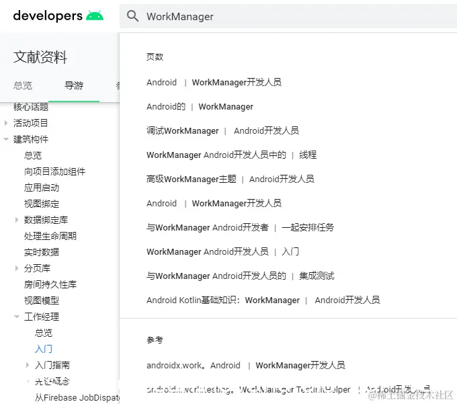
Task: Open 应用启动 page
Action: coord(42,188)
